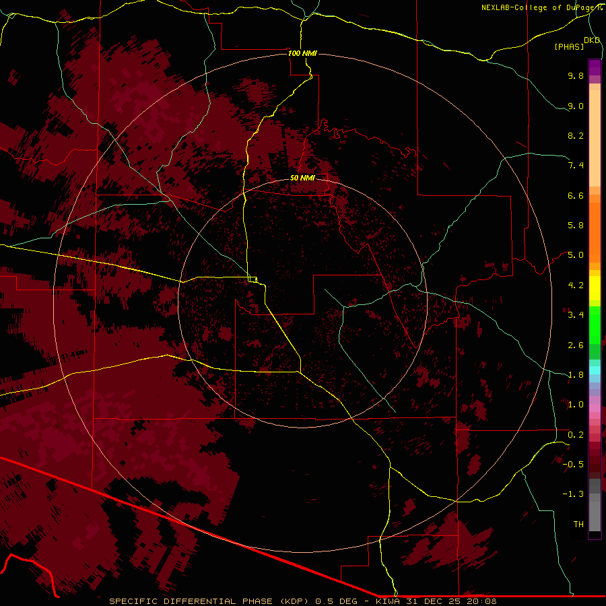Select the 0.2 scale value

(576, 435)
